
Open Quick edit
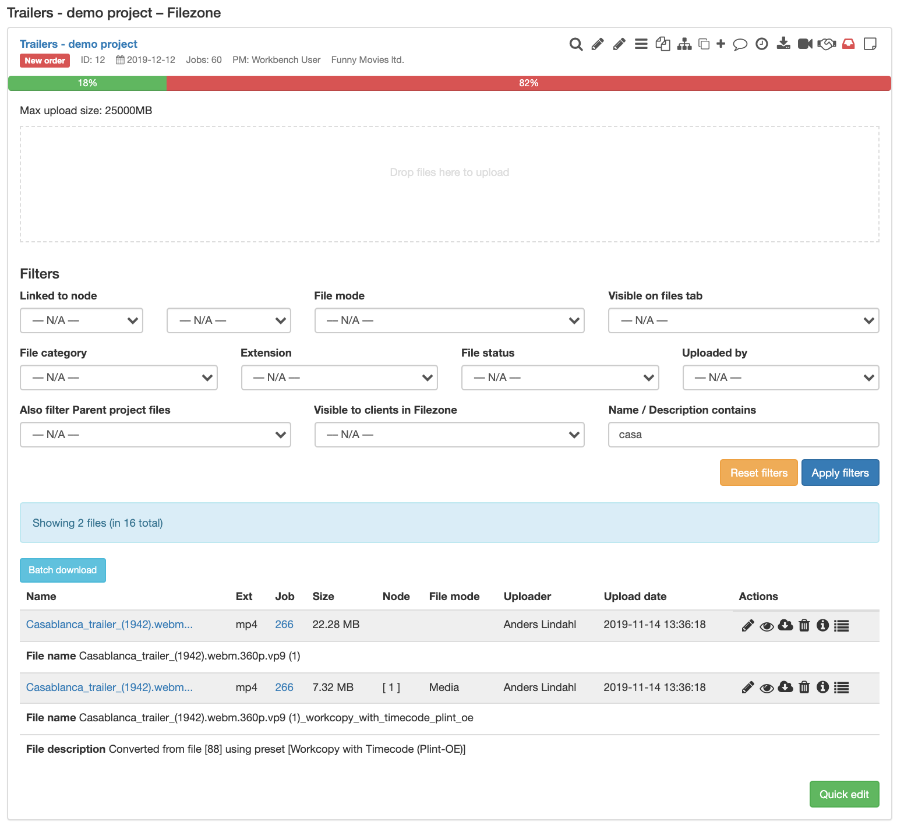(x=845, y=794)
